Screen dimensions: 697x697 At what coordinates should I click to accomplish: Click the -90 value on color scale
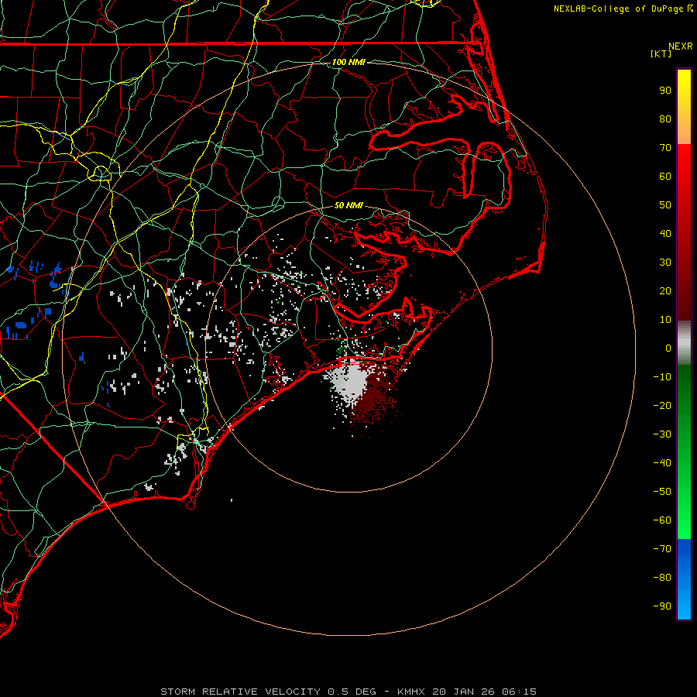click(x=662, y=606)
